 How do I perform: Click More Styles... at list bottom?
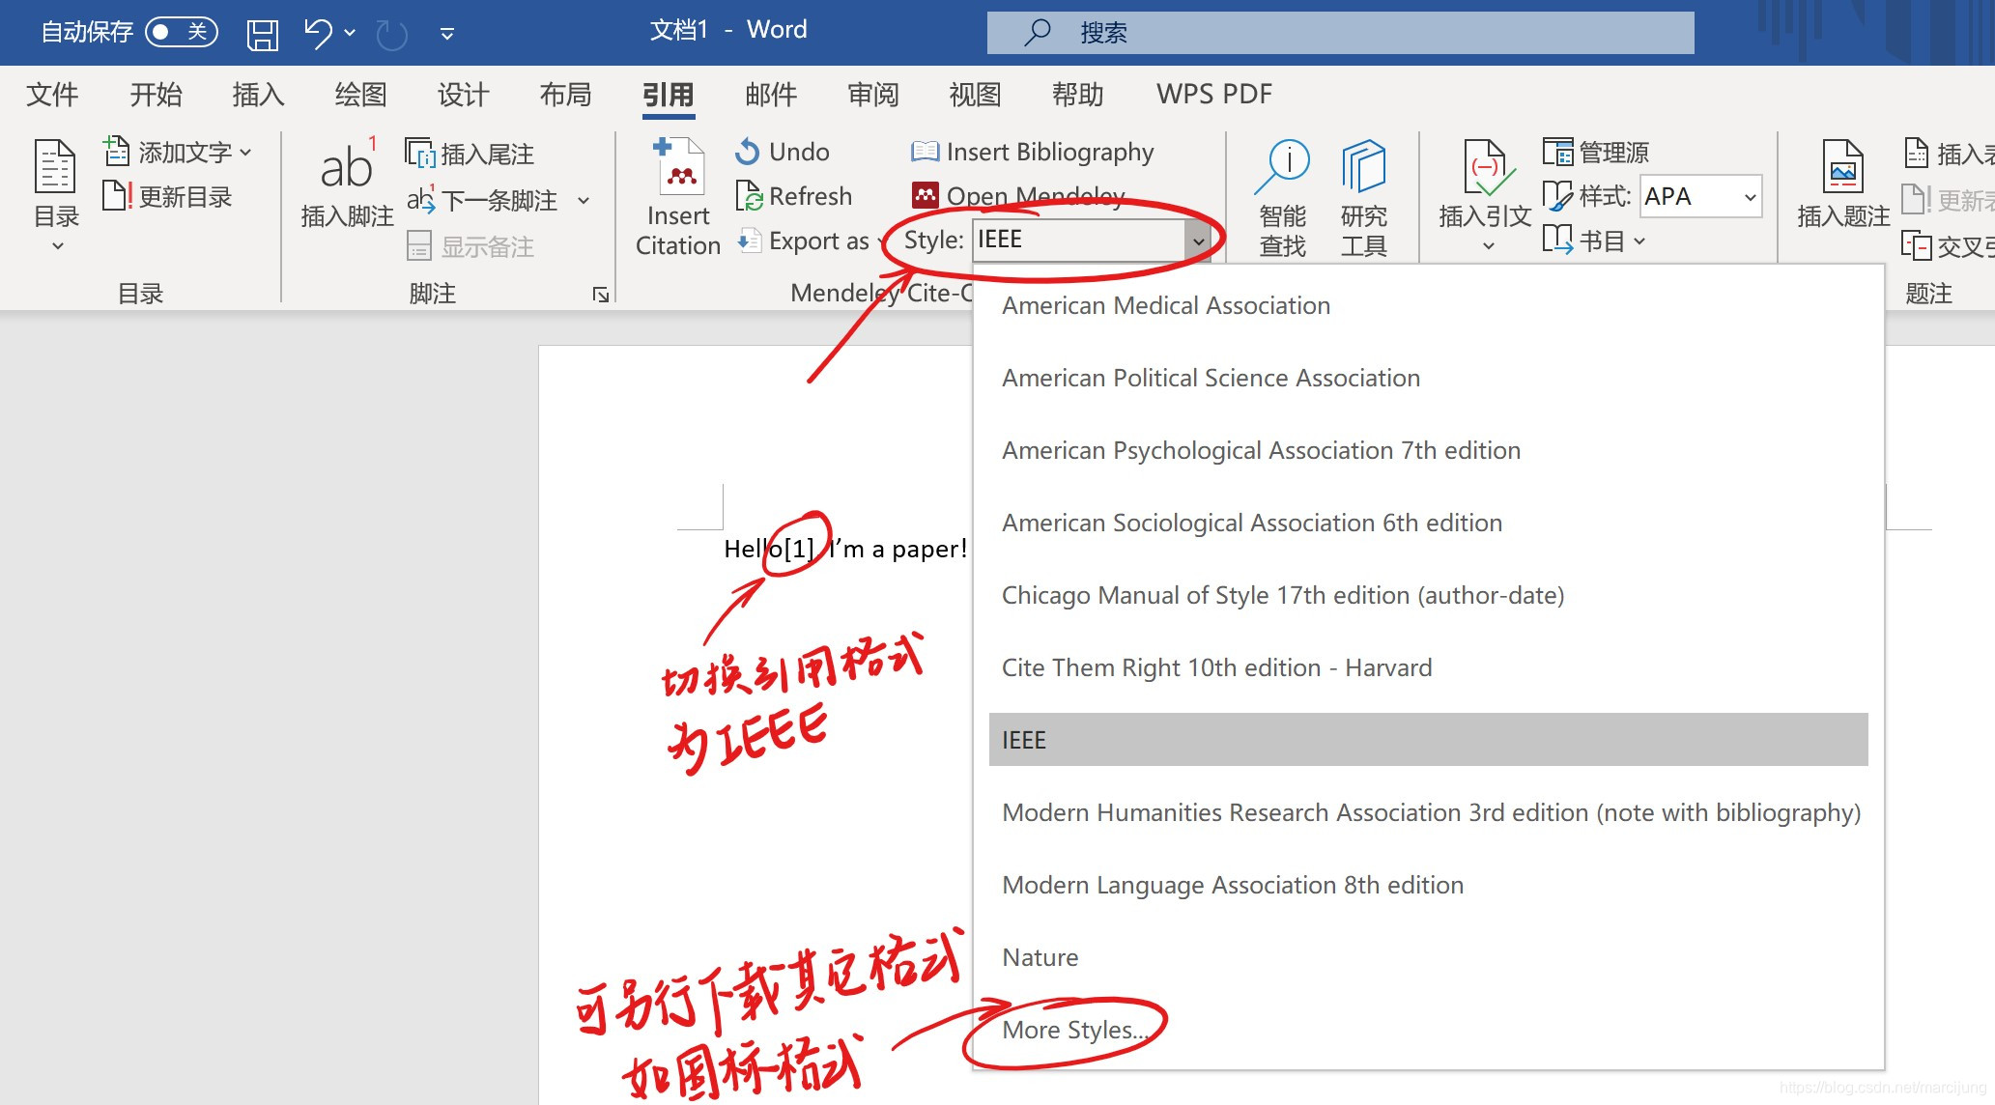pyautogui.click(x=1074, y=1030)
